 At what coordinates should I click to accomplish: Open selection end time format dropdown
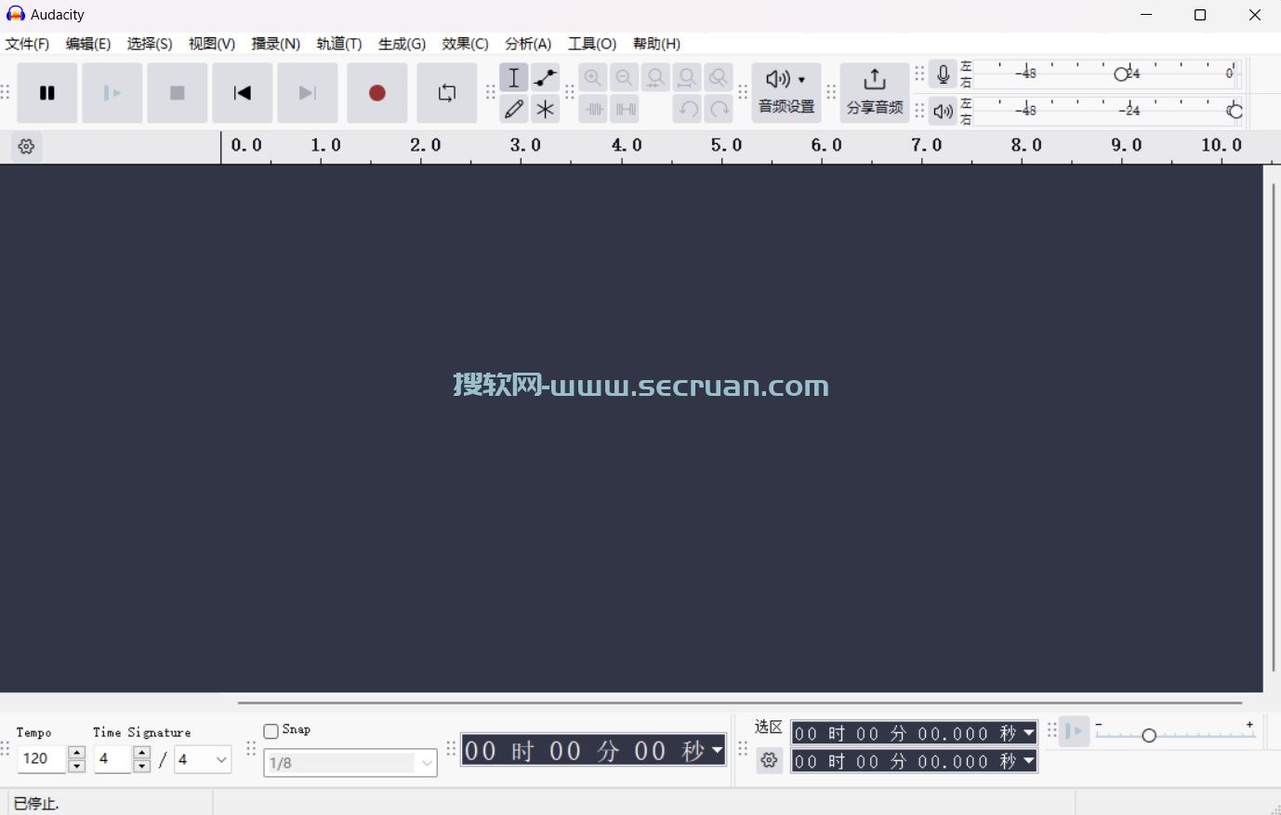tap(1029, 761)
